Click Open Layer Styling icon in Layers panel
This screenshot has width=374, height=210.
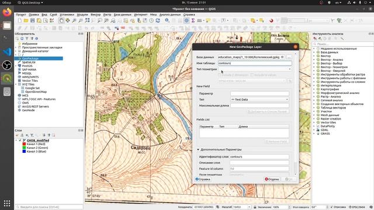point(17,135)
